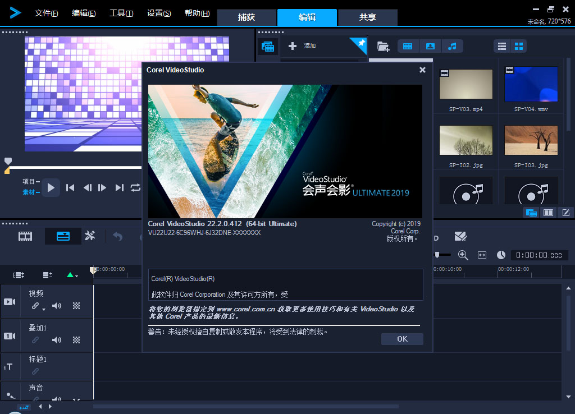Screen dimensions: 575x414
Task: Toggle the library panel pin
Action: 361,43
